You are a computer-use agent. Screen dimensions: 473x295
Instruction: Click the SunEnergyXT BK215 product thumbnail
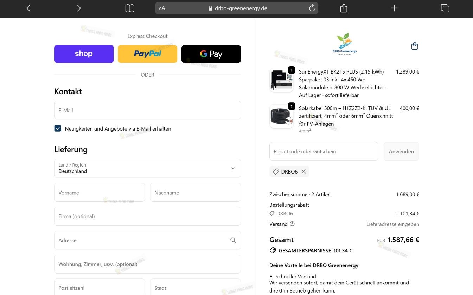click(x=281, y=80)
